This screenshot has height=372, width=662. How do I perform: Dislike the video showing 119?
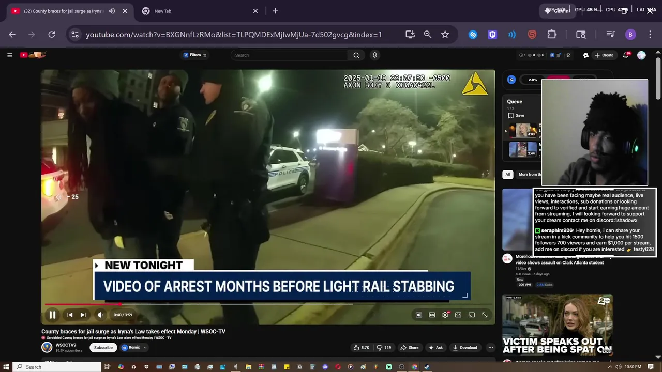point(384,347)
